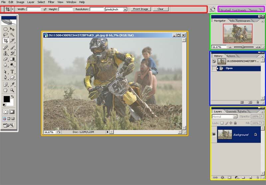Screen dimensions: 266x185
Task: Choose the Clone Stamp tool
Action: click(x=6, y=53)
